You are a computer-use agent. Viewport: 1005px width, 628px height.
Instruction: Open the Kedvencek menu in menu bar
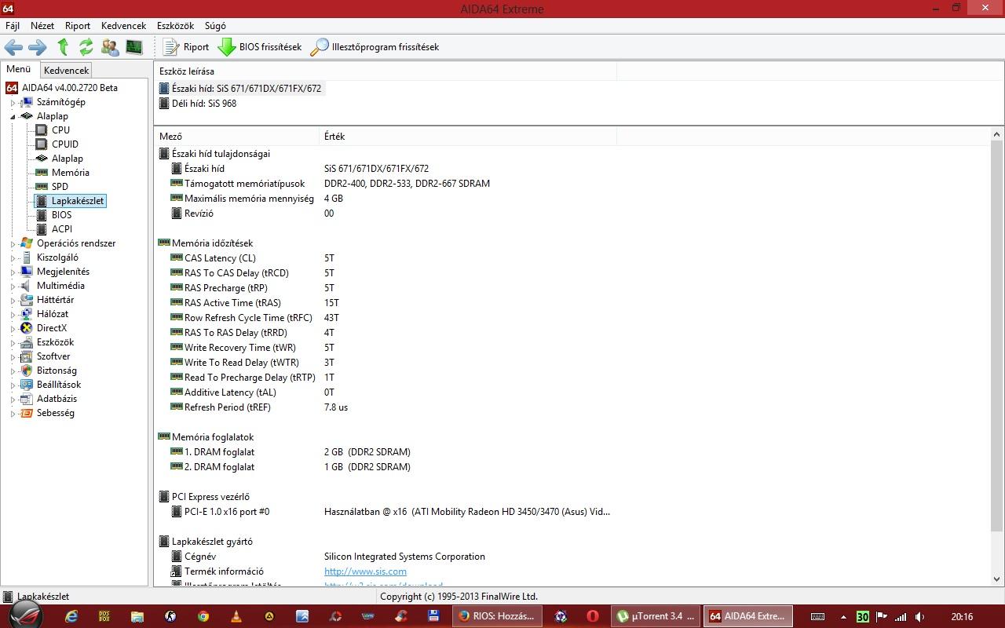tap(123, 26)
